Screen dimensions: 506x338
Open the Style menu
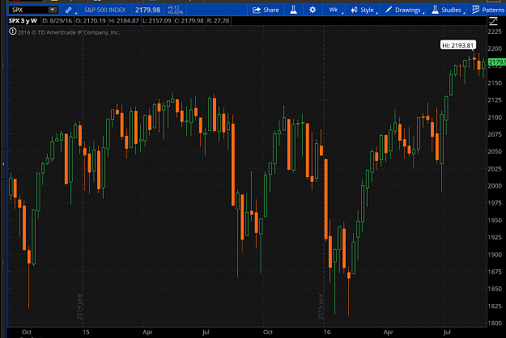363,10
